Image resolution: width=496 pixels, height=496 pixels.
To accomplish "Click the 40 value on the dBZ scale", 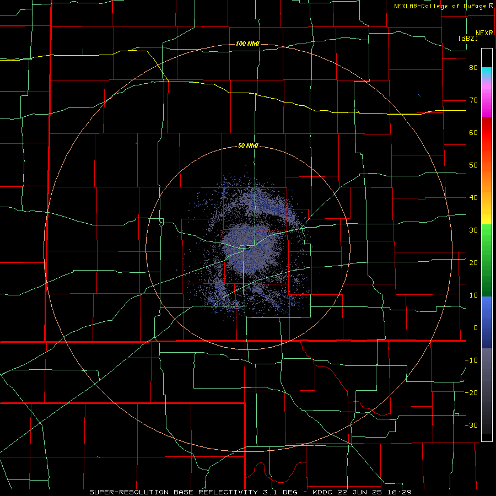I will (473, 198).
